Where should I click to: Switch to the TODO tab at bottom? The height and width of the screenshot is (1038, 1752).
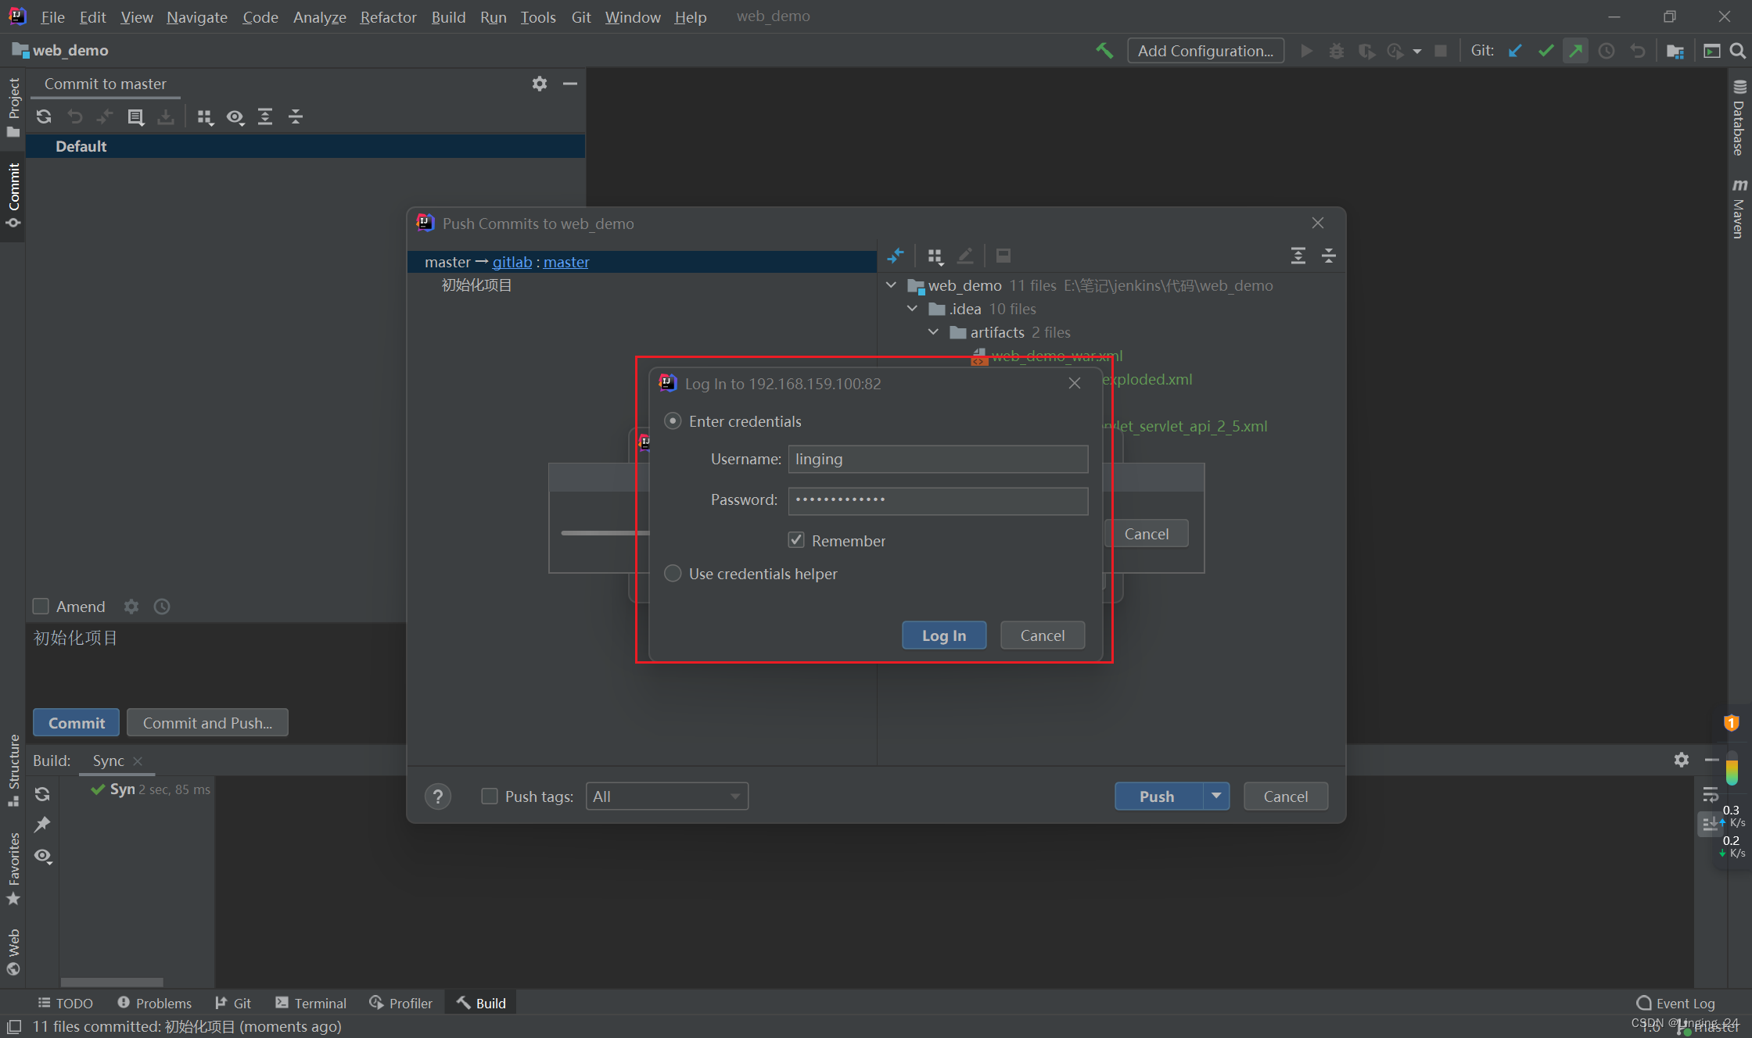(66, 1002)
